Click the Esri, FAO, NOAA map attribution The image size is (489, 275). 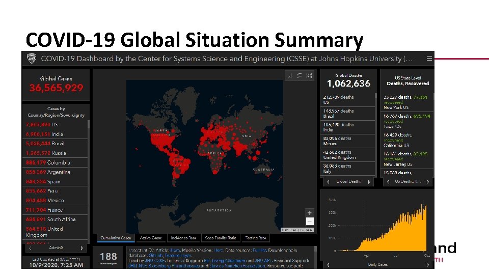pos(297,230)
